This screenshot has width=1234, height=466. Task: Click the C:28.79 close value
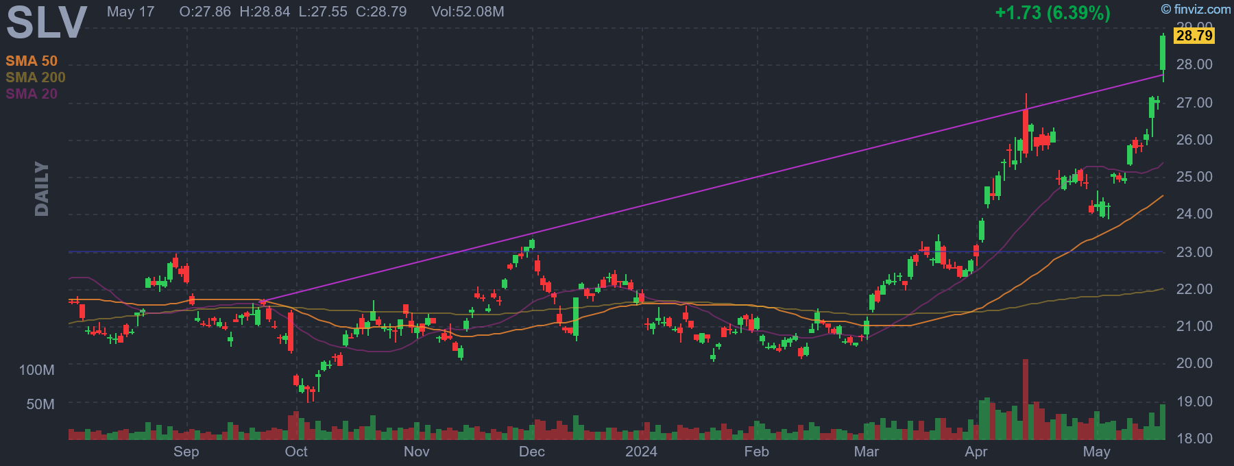(x=381, y=12)
